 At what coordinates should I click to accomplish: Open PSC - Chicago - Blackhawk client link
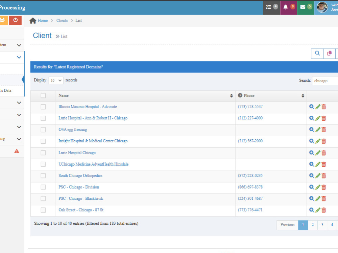[81, 198]
